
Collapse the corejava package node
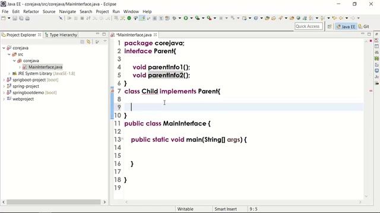point(14,60)
